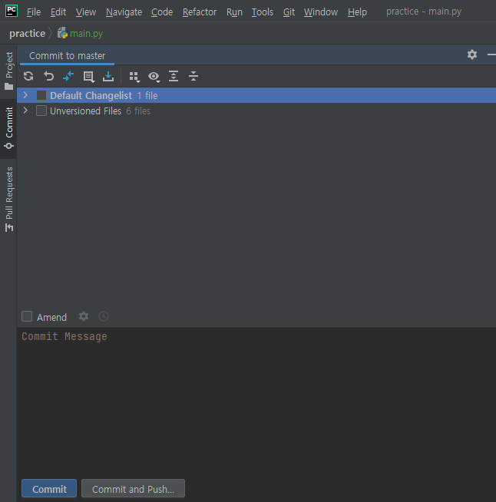Open the Project tool window
496x502 pixels.
8,71
